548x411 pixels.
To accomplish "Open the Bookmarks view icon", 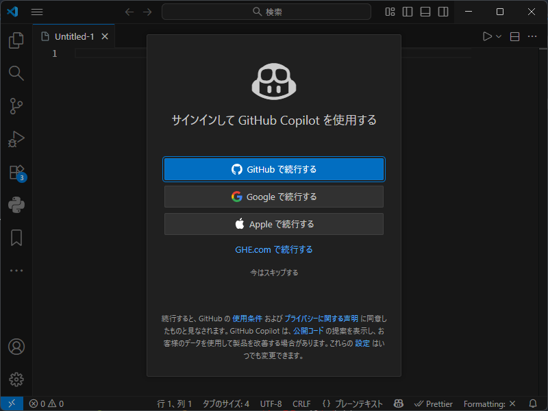I will [16, 238].
